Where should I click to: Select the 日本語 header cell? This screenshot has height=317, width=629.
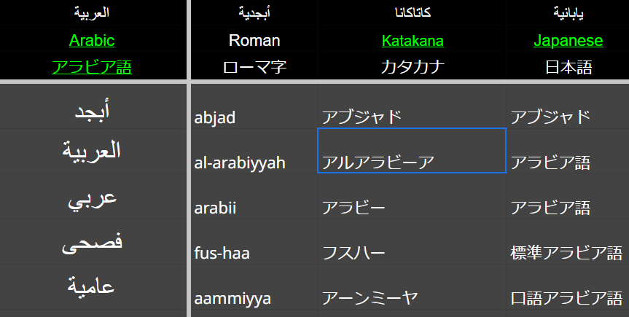pyautogui.click(x=568, y=68)
